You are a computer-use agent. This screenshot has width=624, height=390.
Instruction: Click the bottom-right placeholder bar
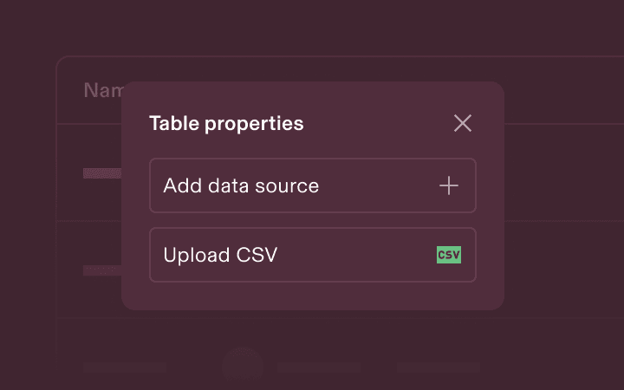coord(439,367)
